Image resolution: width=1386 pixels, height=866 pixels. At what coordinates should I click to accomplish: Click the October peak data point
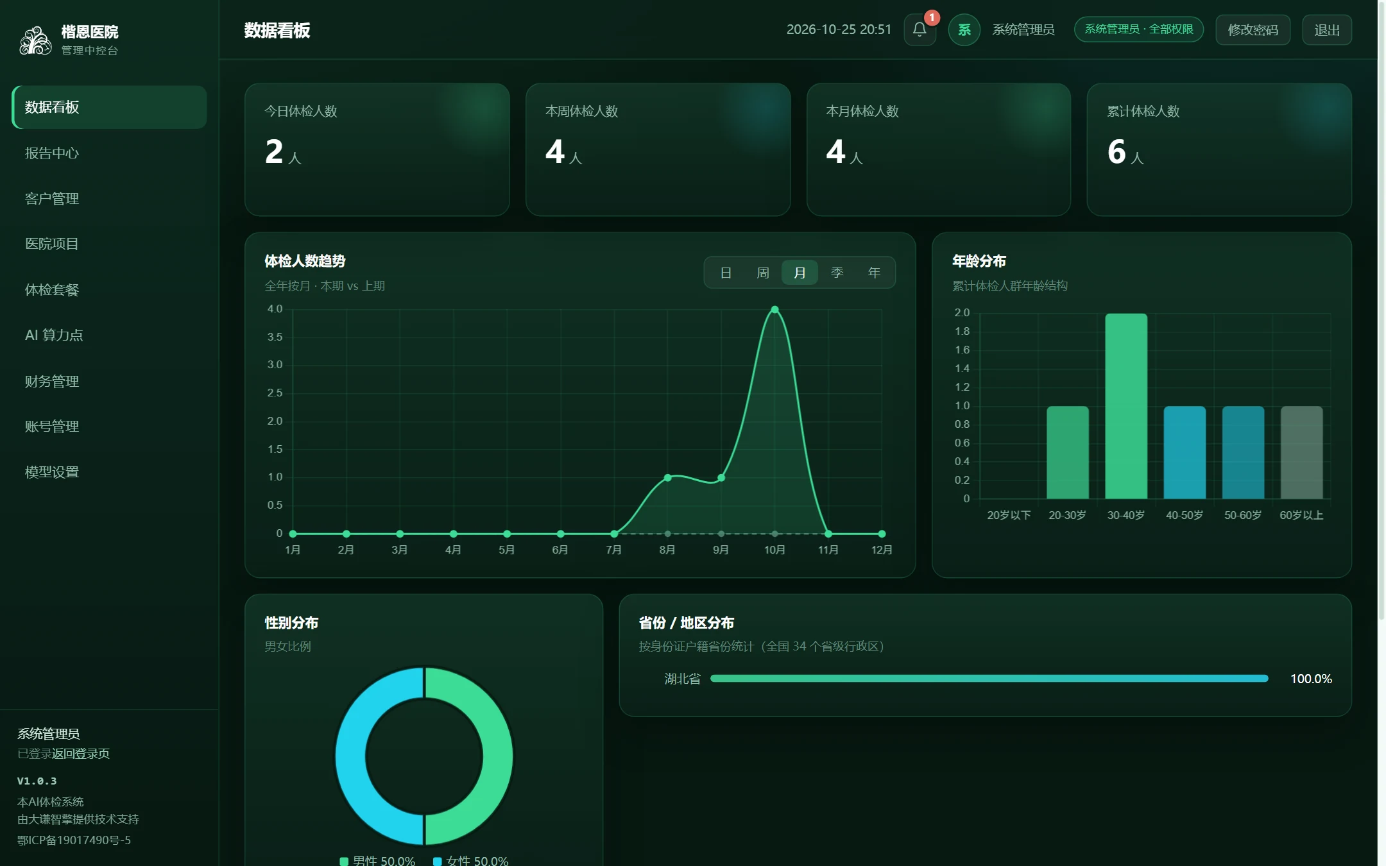pos(774,310)
